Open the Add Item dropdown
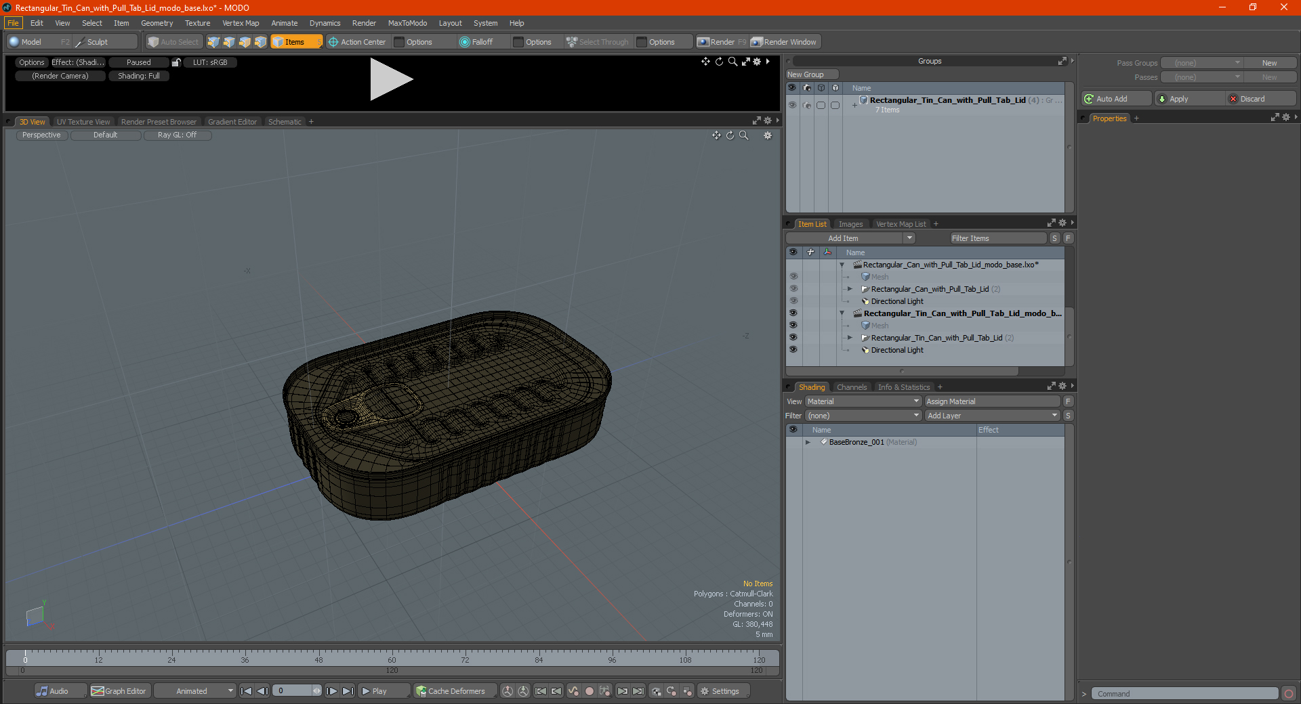The image size is (1301, 704). tap(850, 238)
